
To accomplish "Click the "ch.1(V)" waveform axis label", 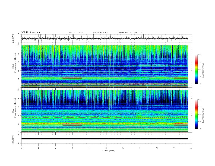I will point(13,39).
